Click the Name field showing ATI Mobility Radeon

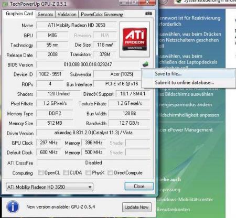tap(77, 25)
